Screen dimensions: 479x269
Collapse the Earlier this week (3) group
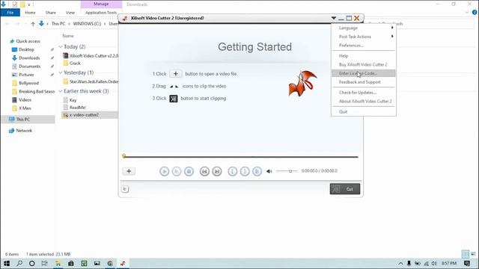pos(61,91)
